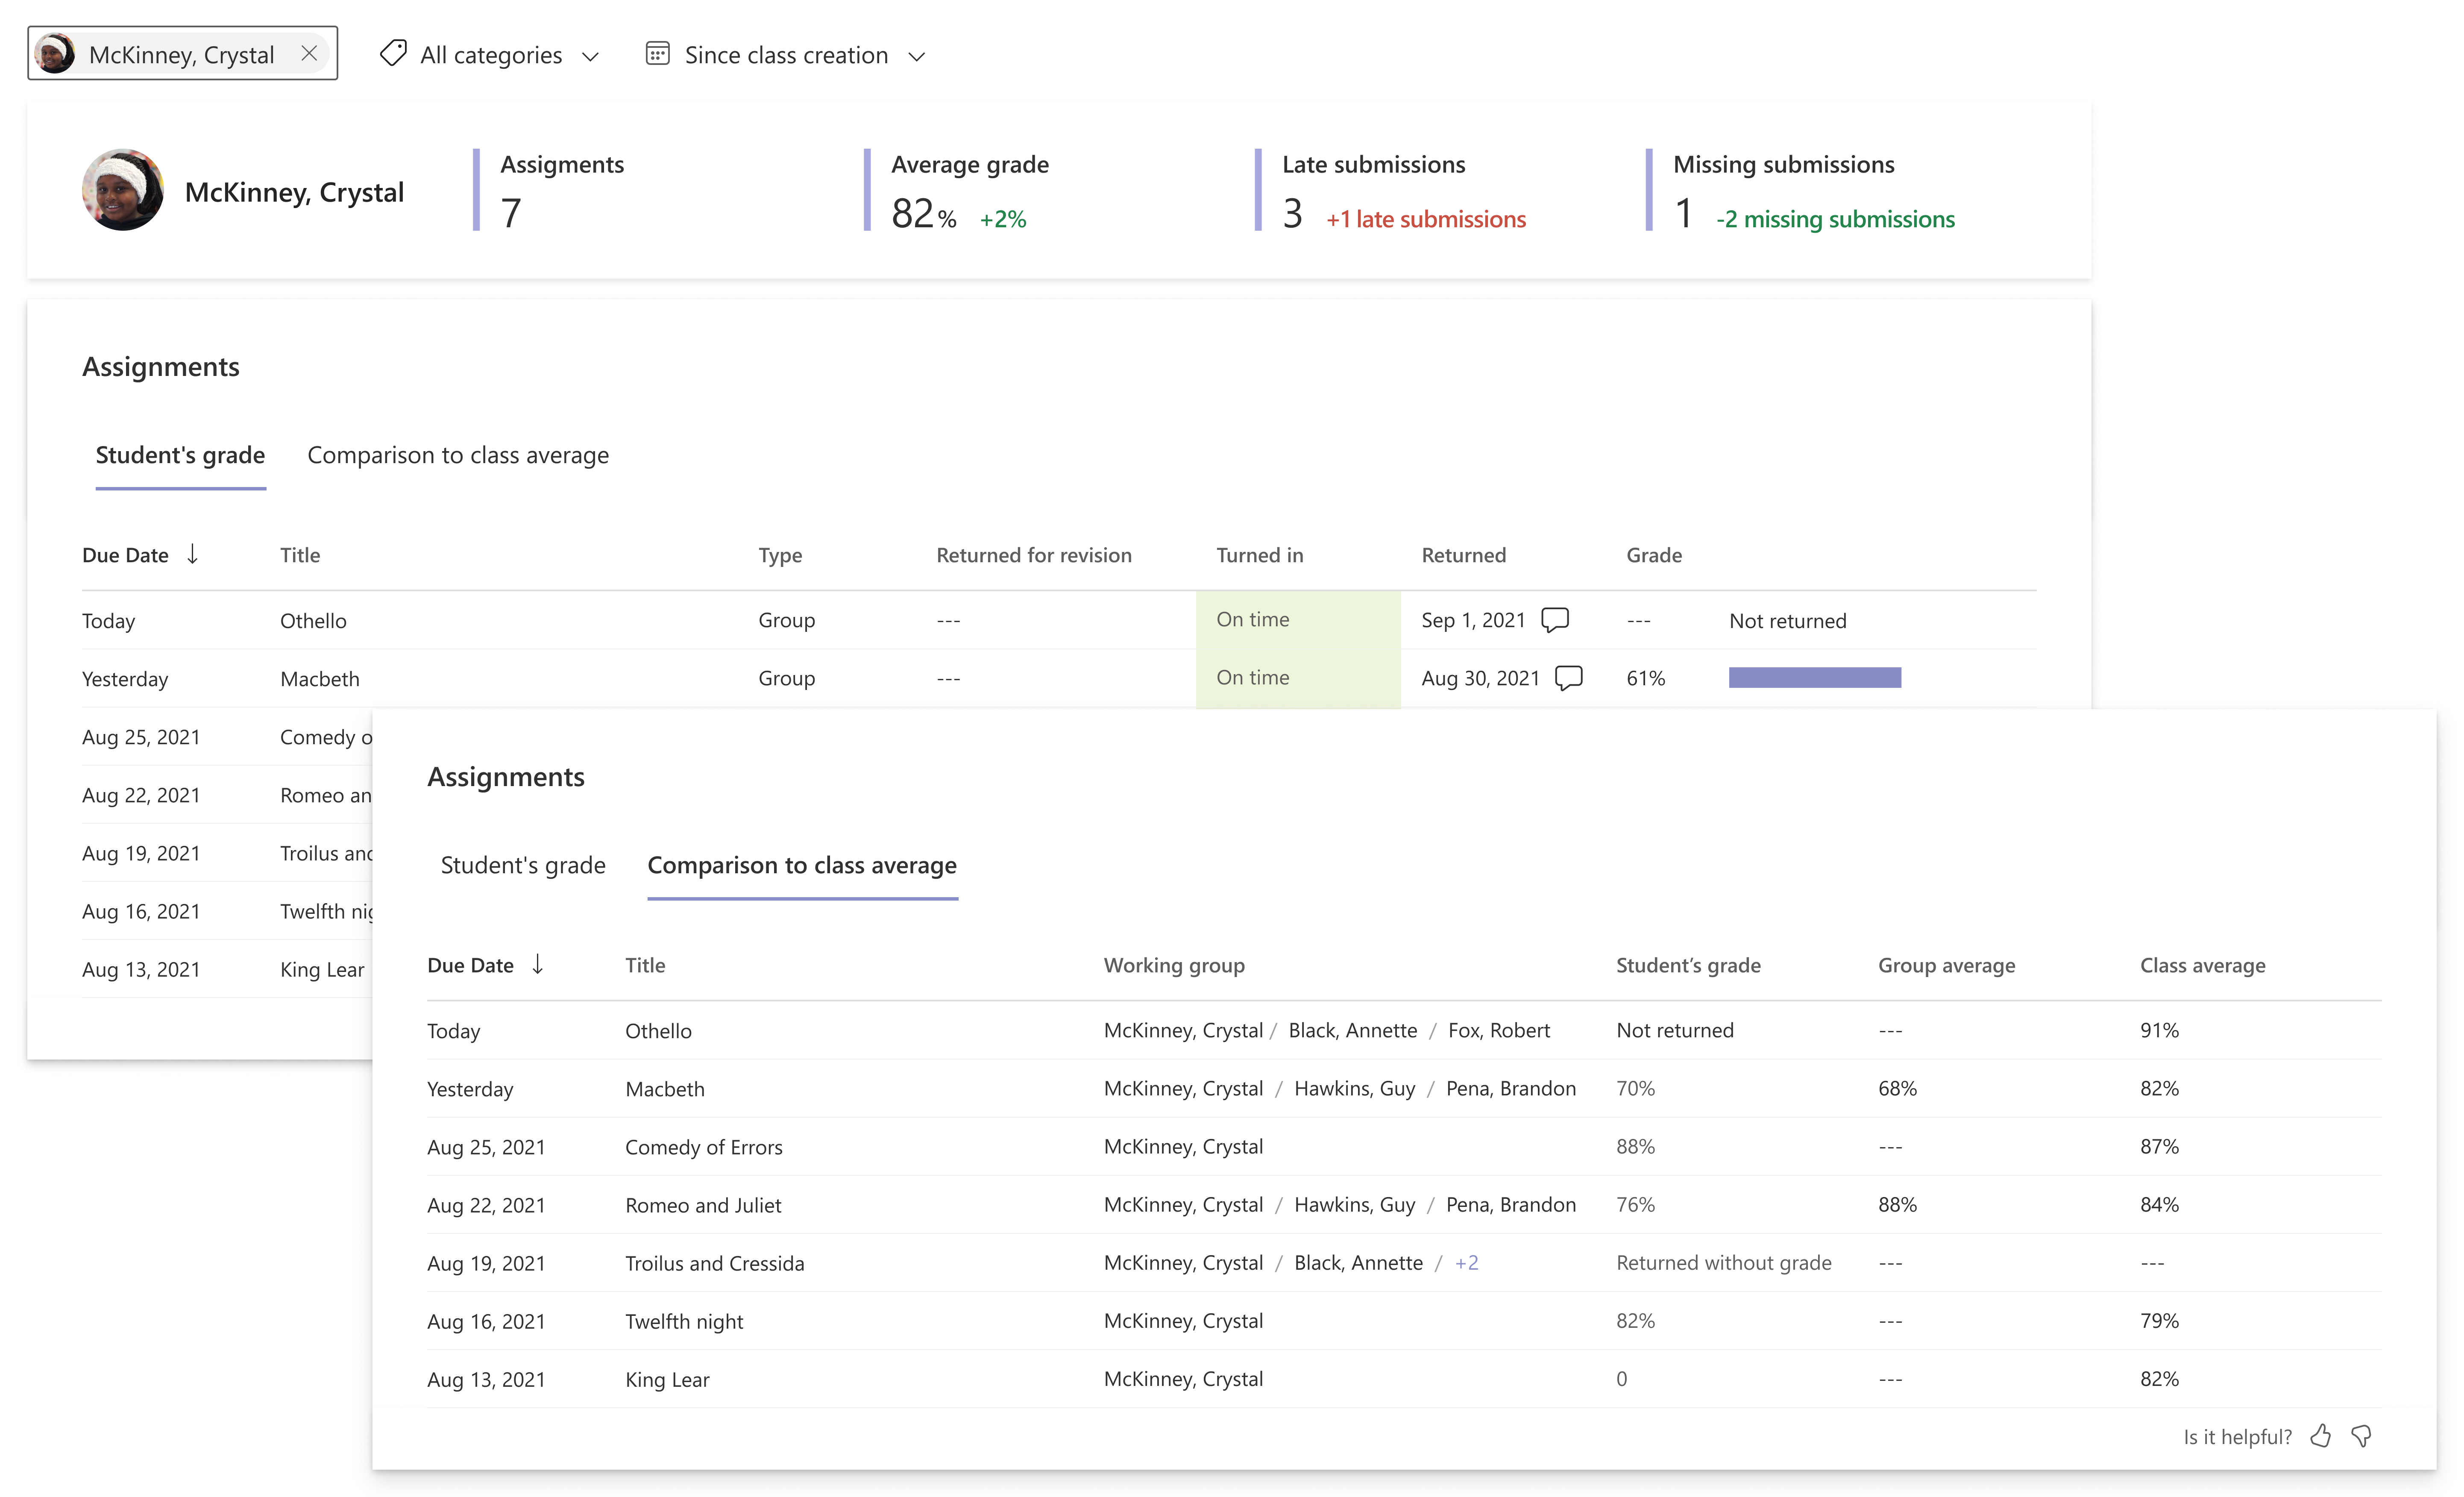
Task: Open Macbeth assignment in back panel
Action: (x=320, y=678)
